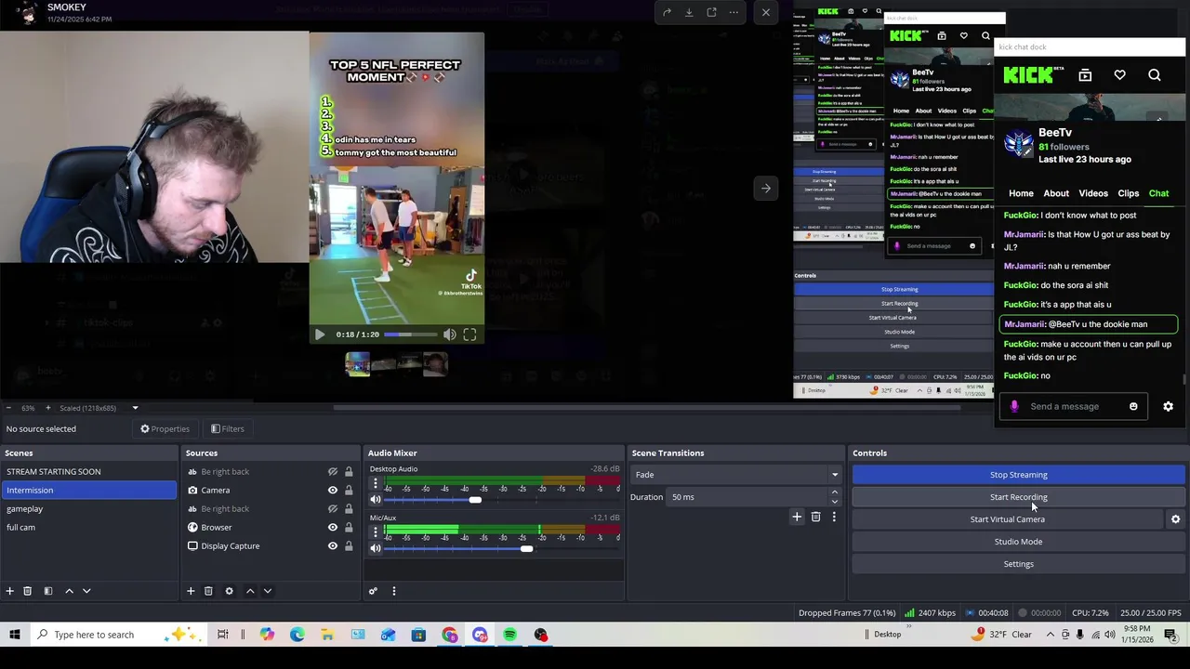Open transition properties three-dot menu
This screenshot has width=1190, height=669.
(834, 517)
